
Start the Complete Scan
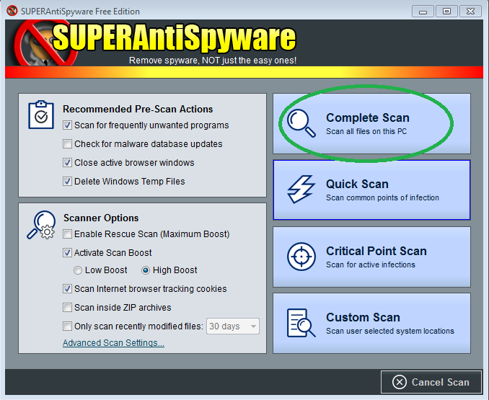click(x=371, y=123)
